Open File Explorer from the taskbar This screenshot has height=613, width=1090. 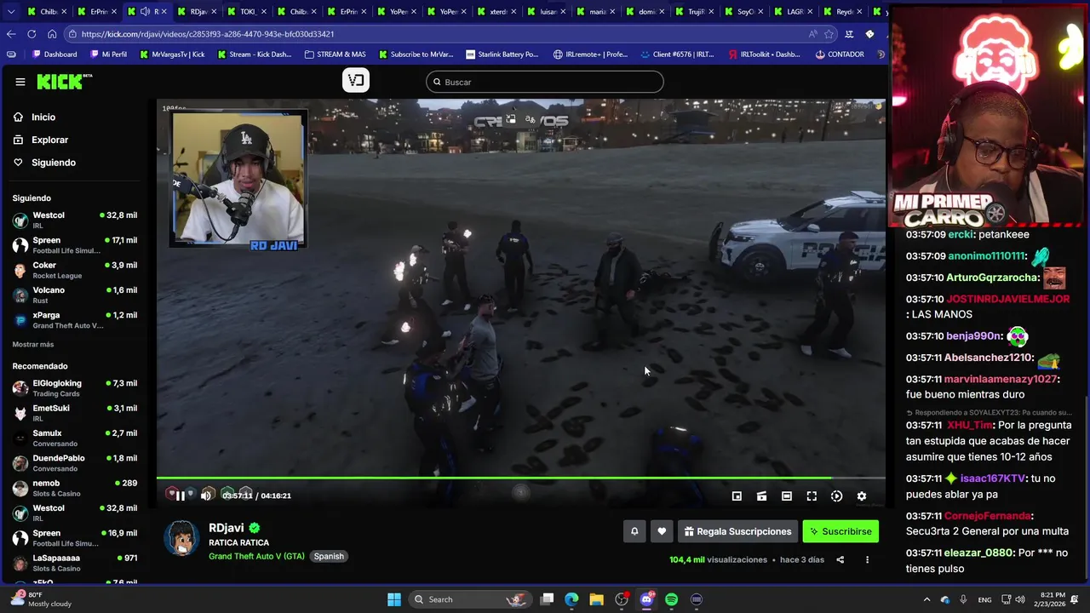tap(597, 599)
